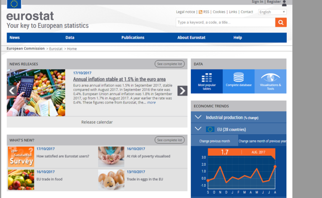Click the orange search magnifier button

281,22
